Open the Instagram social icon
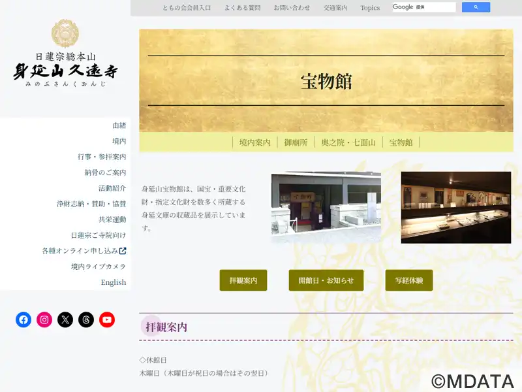Image resolution: width=522 pixels, height=392 pixels. tap(44, 319)
